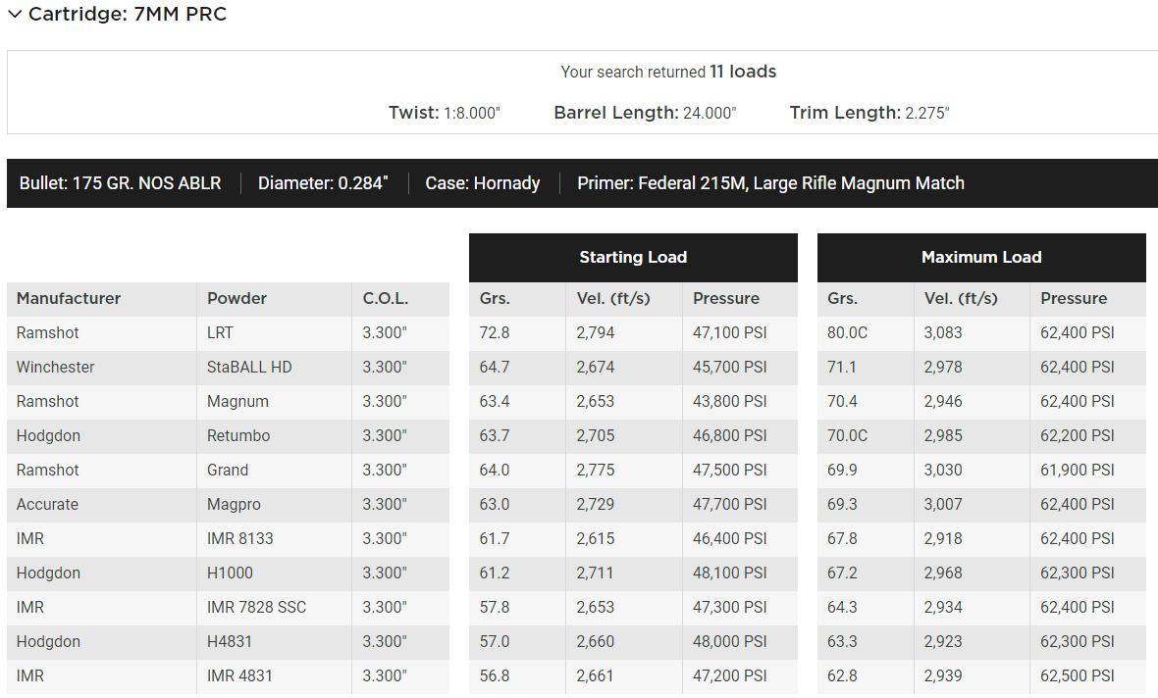
Task: Click the C.O.L. column header
Action: (386, 299)
